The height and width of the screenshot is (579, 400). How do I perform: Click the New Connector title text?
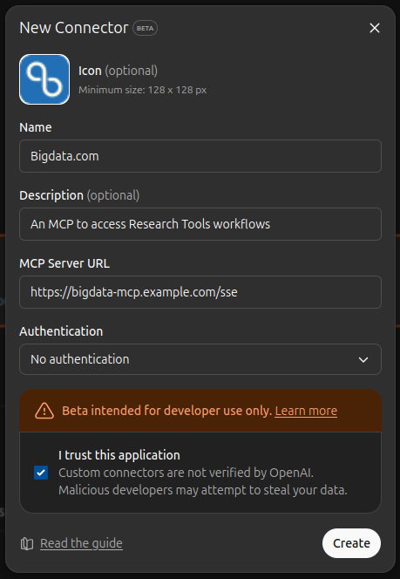(x=74, y=28)
